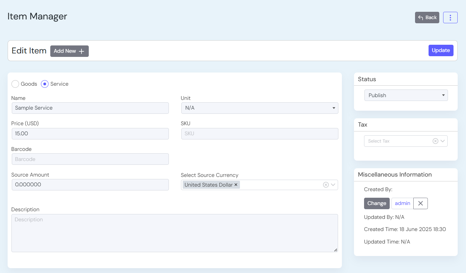
Task: Click the Change creator button
Action: click(377, 204)
